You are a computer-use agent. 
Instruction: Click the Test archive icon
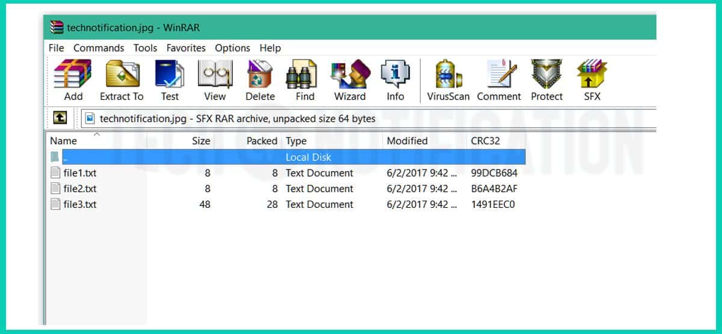pyautogui.click(x=170, y=74)
